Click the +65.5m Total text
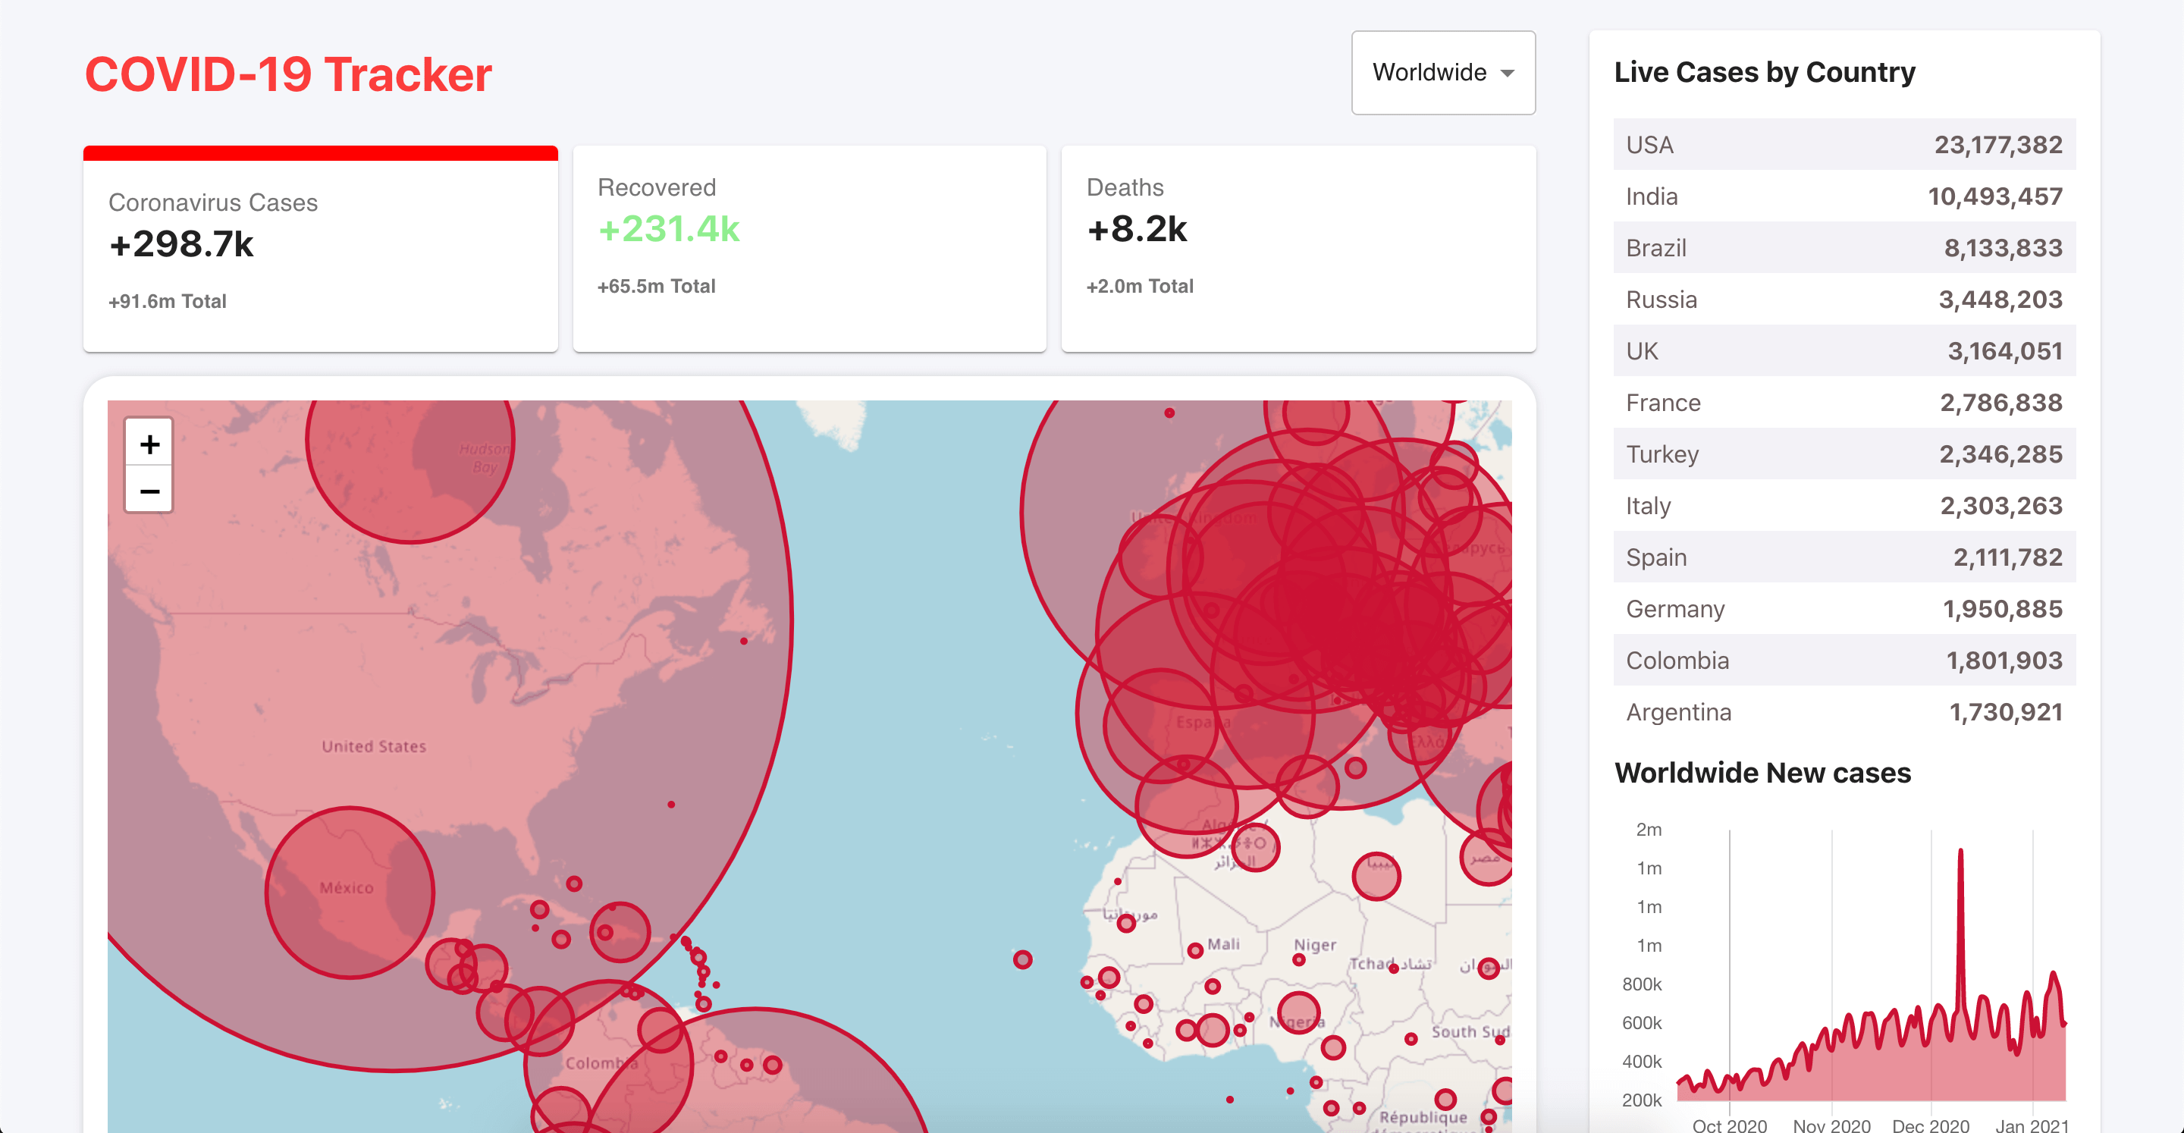 coord(656,286)
